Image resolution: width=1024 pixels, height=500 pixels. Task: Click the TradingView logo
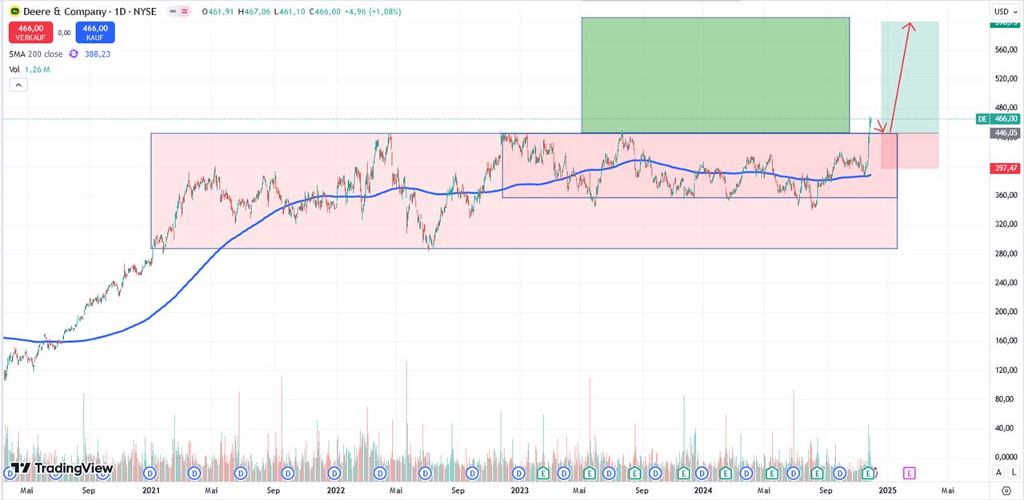click(61, 468)
